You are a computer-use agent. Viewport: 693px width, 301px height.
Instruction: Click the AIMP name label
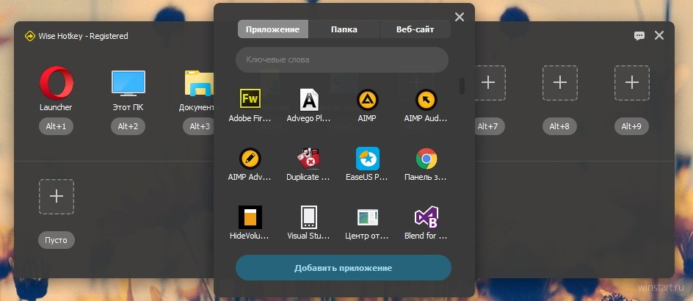coord(367,118)
